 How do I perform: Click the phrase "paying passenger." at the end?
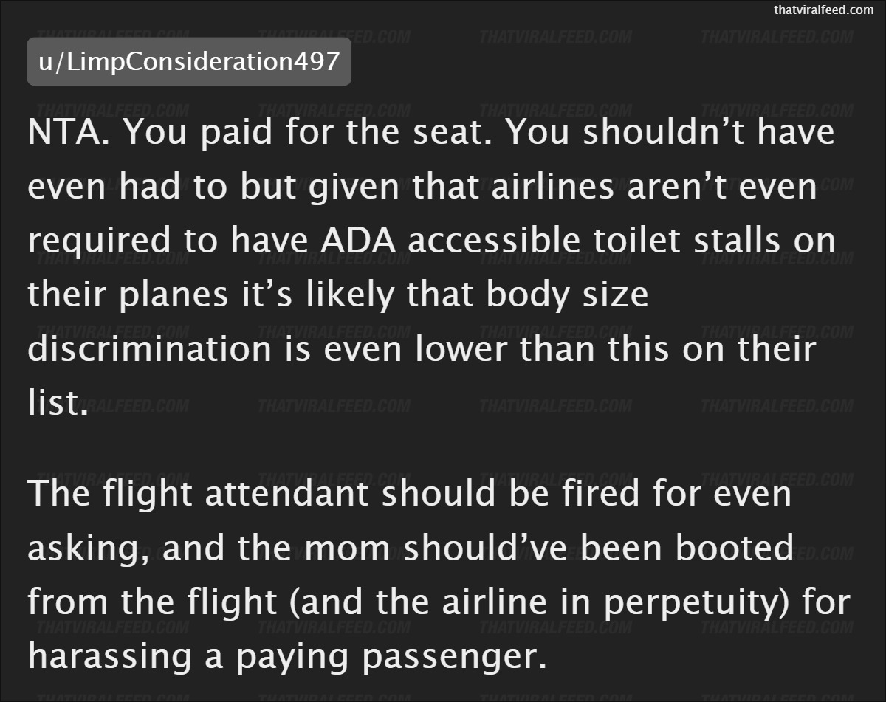pos(391,656)
